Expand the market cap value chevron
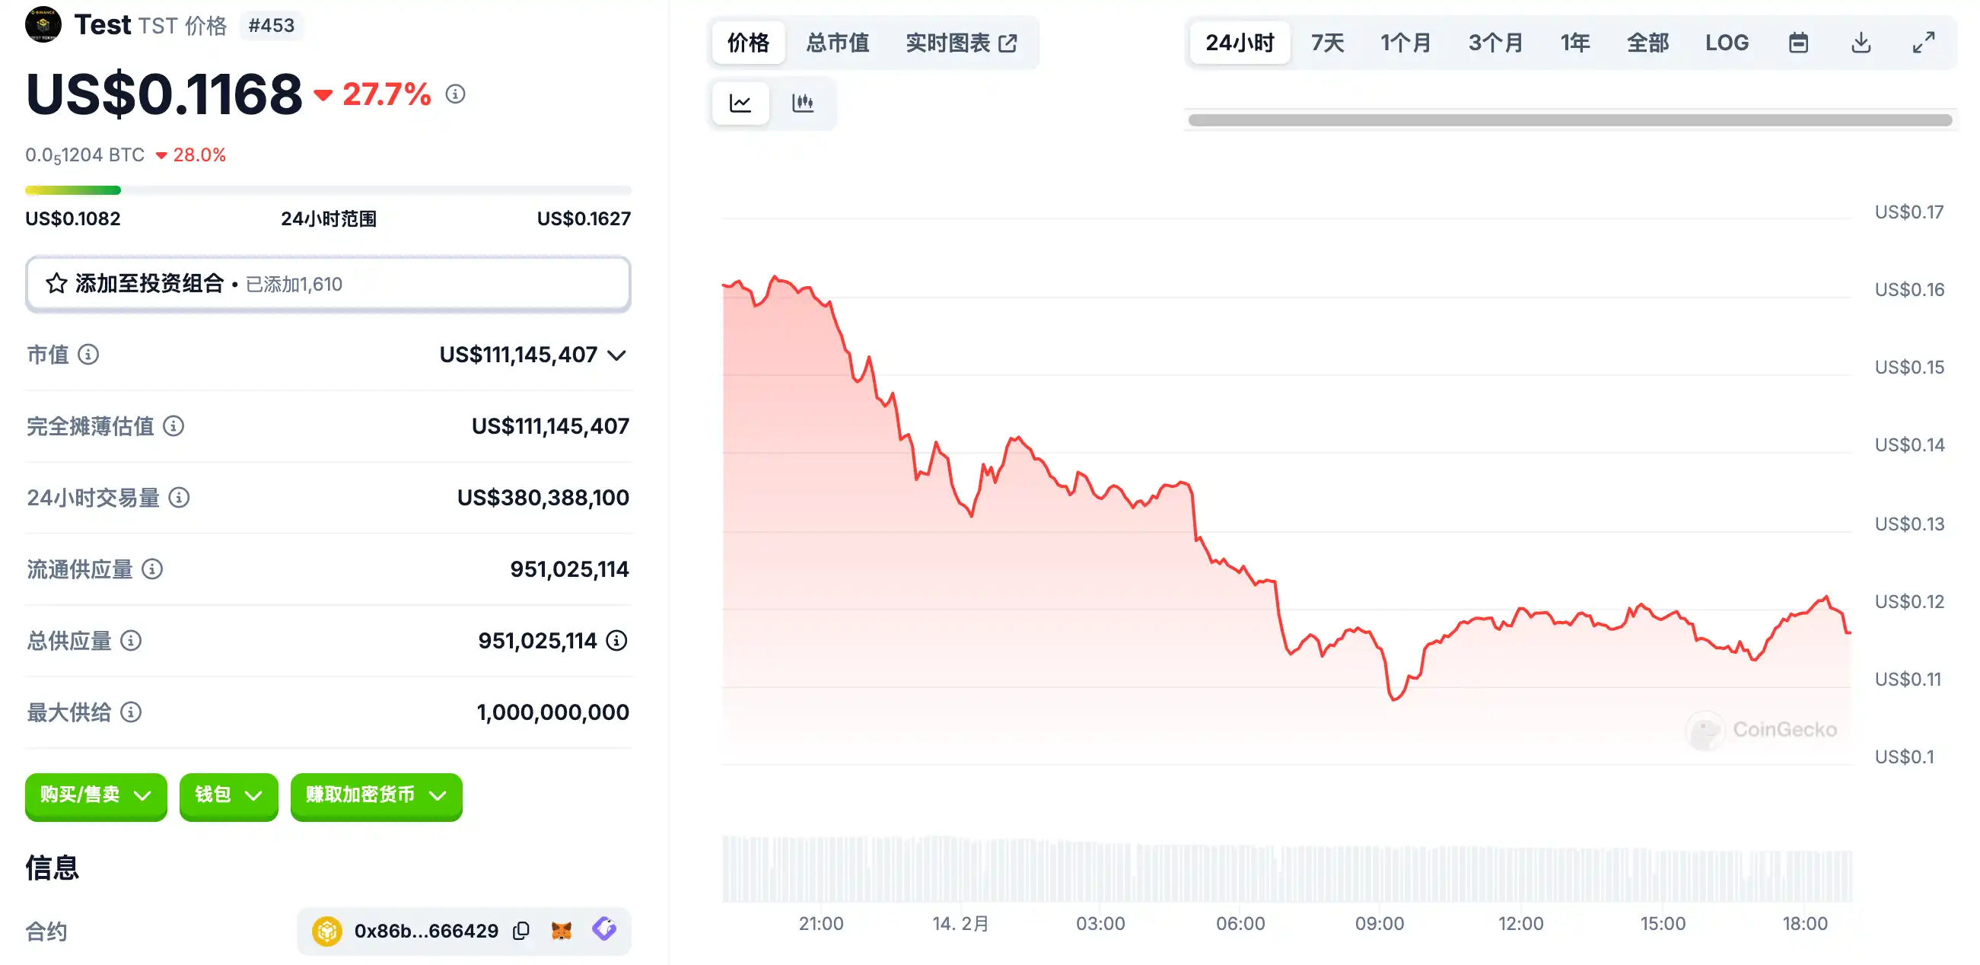The width and height of the screenshot is (1980, 965). pyautogui.click(x=616, y=355)
